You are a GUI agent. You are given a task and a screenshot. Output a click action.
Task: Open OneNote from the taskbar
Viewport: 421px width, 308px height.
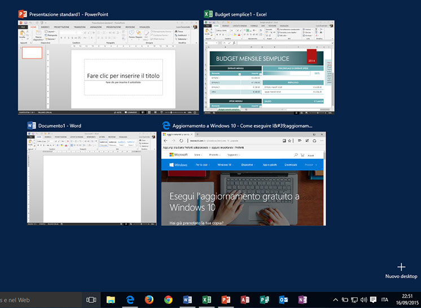[x=302, y=300]
